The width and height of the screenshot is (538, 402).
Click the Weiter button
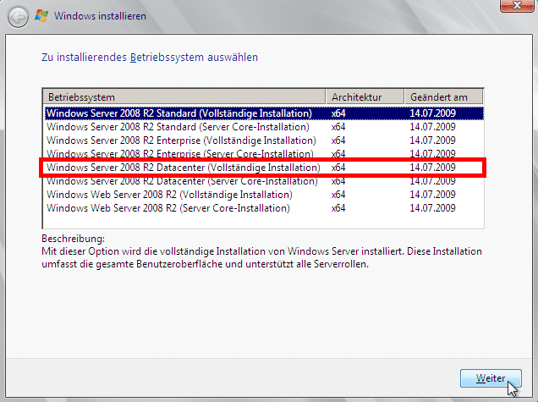491,378
